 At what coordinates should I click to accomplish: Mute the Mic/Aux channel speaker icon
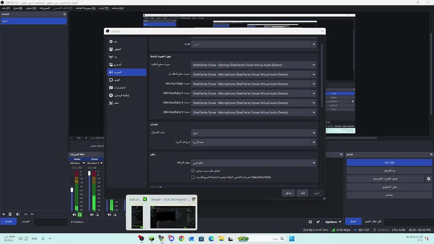coord(74,215)
